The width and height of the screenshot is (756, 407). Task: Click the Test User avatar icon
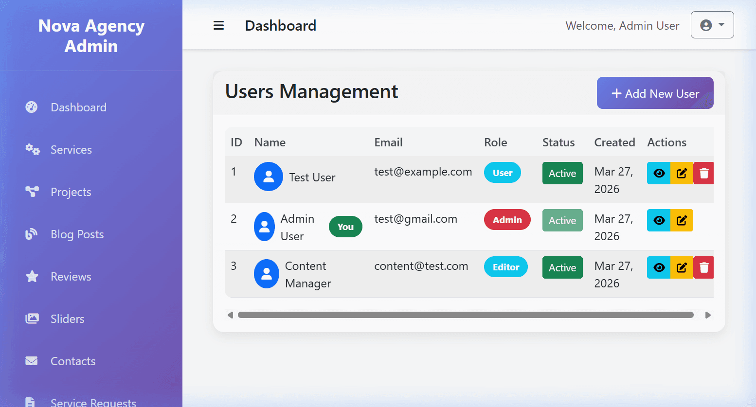tap(269, 177)
